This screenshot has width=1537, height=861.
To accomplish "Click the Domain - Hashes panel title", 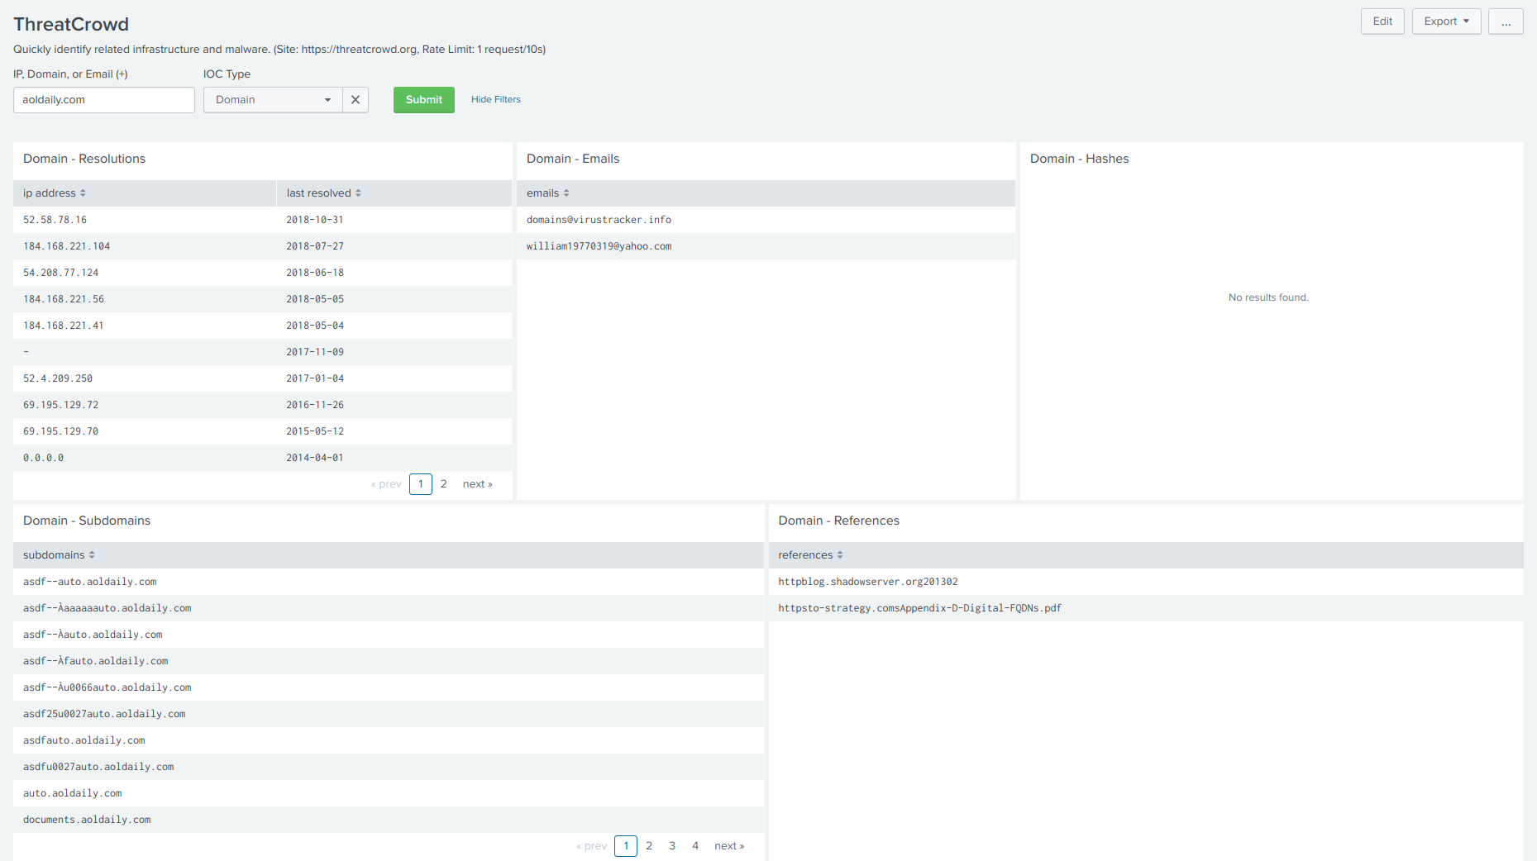I will point(1079,159).
